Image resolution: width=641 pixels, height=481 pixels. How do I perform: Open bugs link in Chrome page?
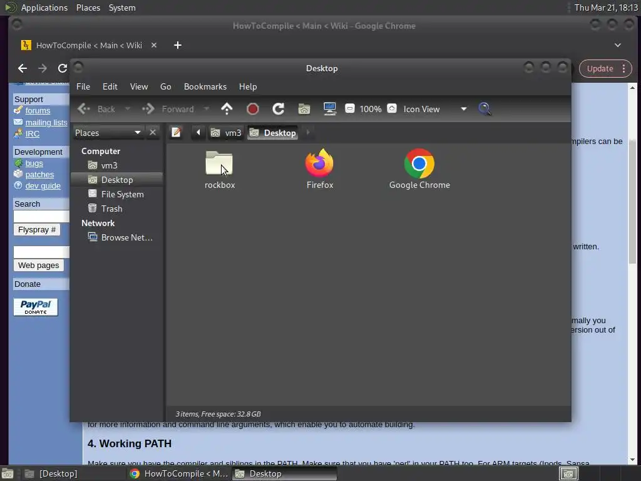(x=34, y=163)
